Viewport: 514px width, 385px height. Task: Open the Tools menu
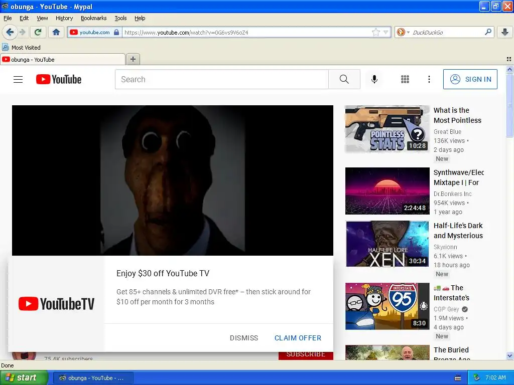pyautogui.click(x=120, y=19)
